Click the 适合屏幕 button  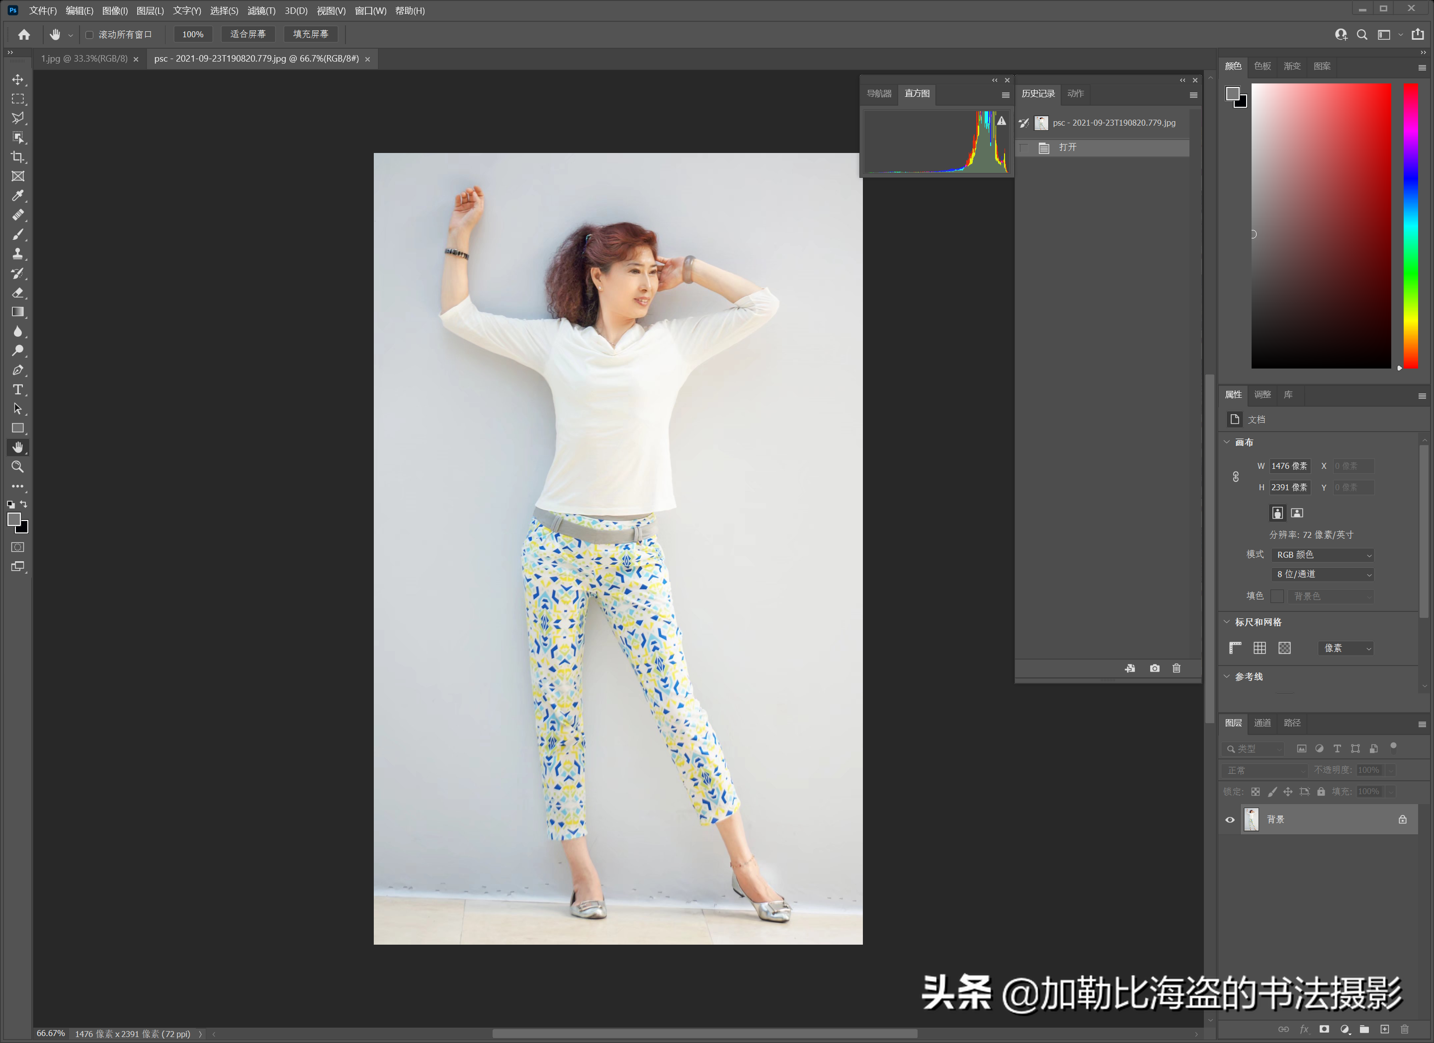[x=248, y=35]
